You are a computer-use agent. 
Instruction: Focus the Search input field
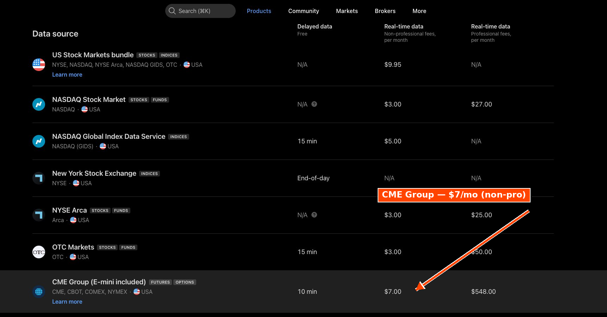(200, 11)
